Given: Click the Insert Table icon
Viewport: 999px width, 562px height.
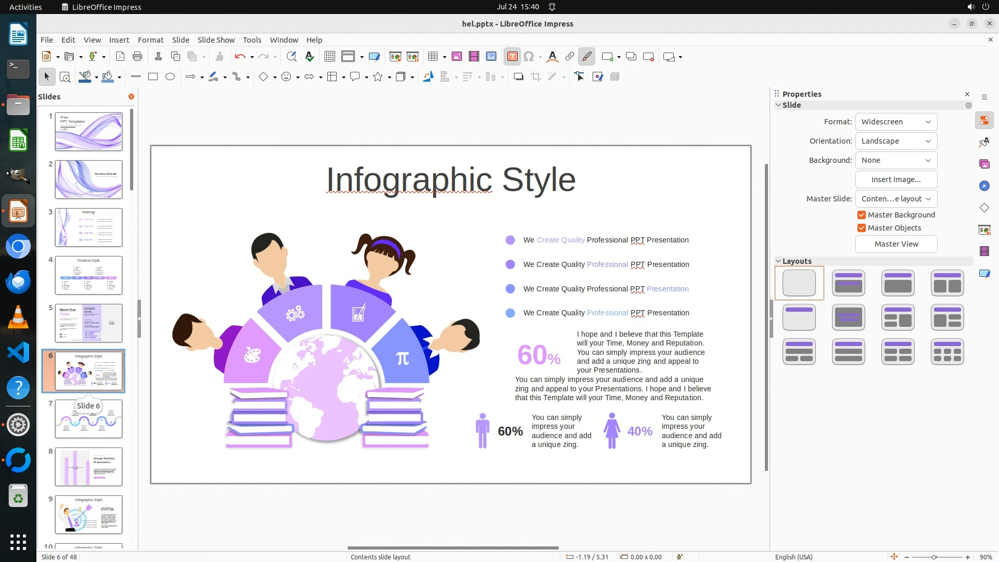Looking at the screenshot, I should coord(432,57).
